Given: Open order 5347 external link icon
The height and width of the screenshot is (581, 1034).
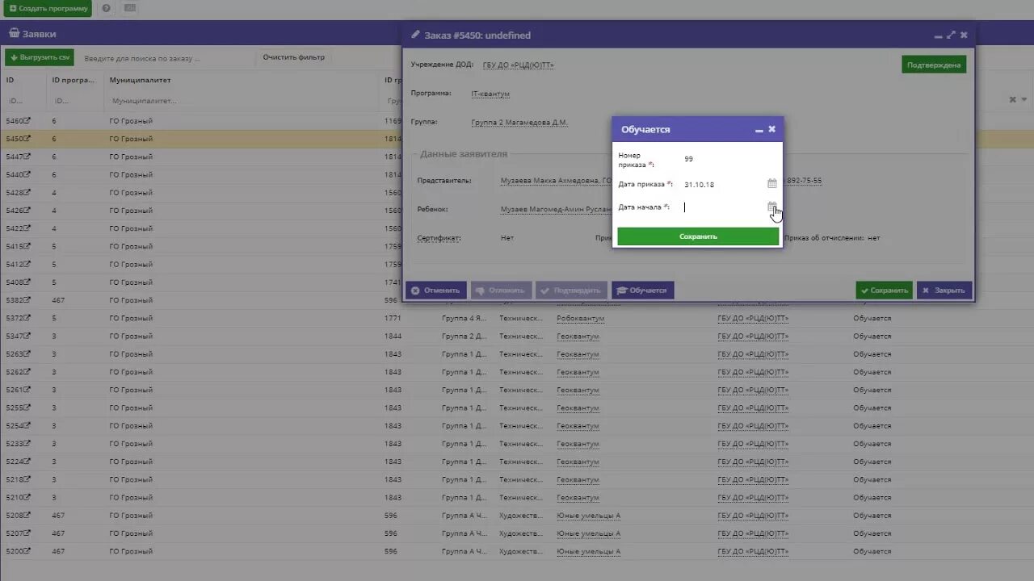Looking at the screenshot, I should tap(27, 336).
